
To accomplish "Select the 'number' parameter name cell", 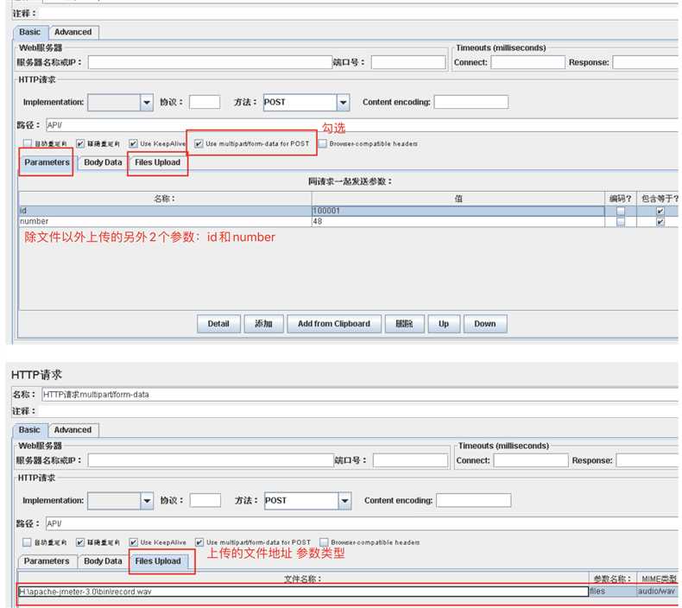I will click(x=165, y=222).
